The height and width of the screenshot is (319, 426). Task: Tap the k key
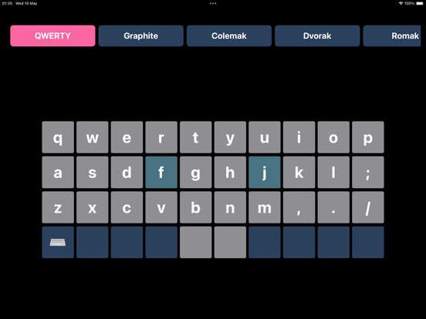(x=299, y=173)
